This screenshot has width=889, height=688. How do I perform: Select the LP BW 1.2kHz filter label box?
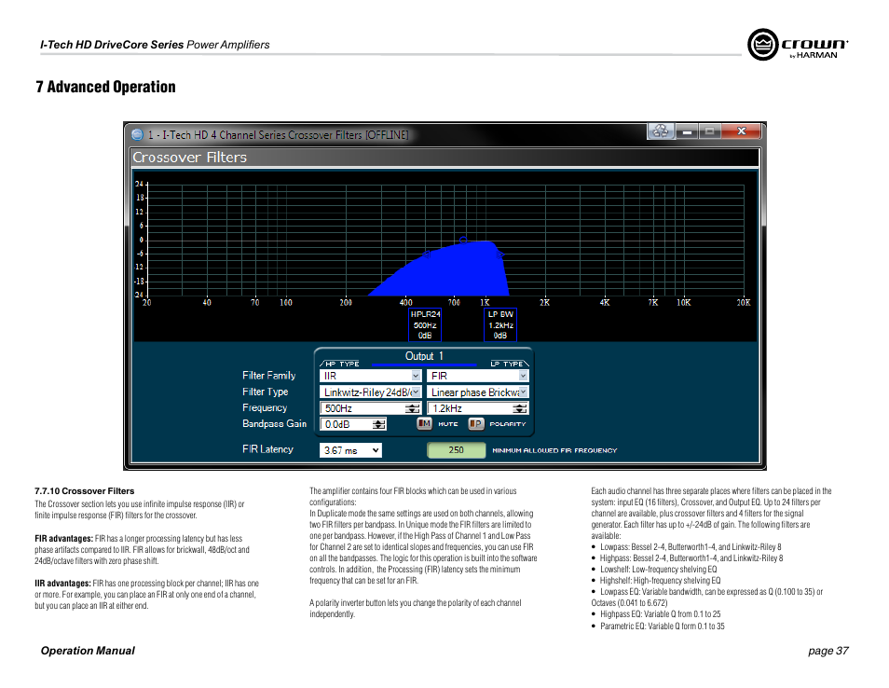(500, 325)
